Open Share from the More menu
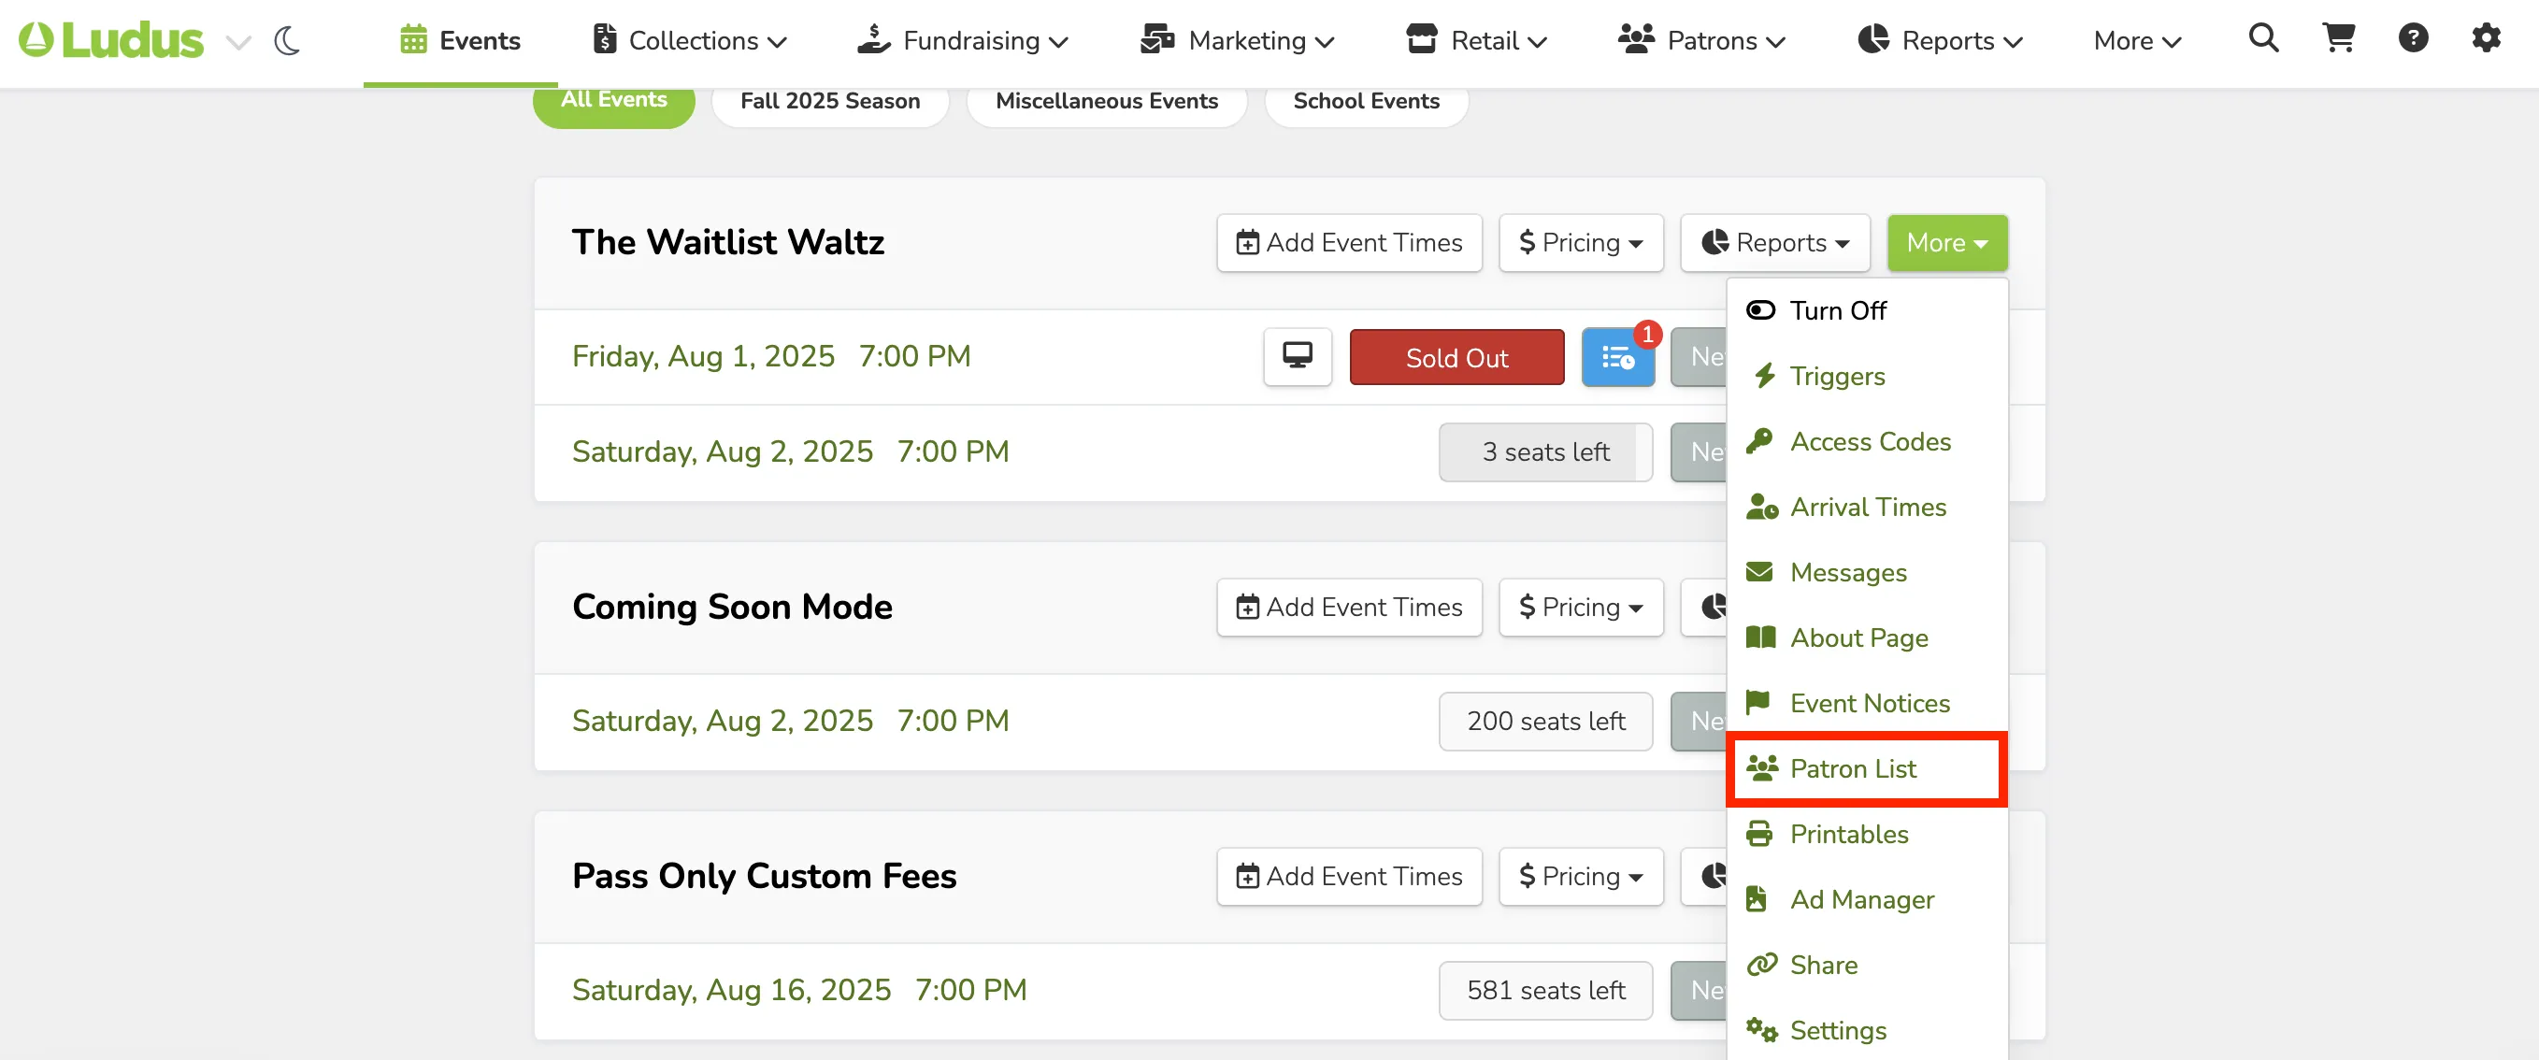The height and width of the screenshot is (1060, 2539). click(1867, 966)
